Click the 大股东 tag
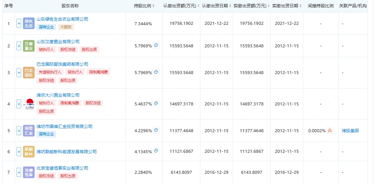The image size is (374, 183). pos(66,27)
